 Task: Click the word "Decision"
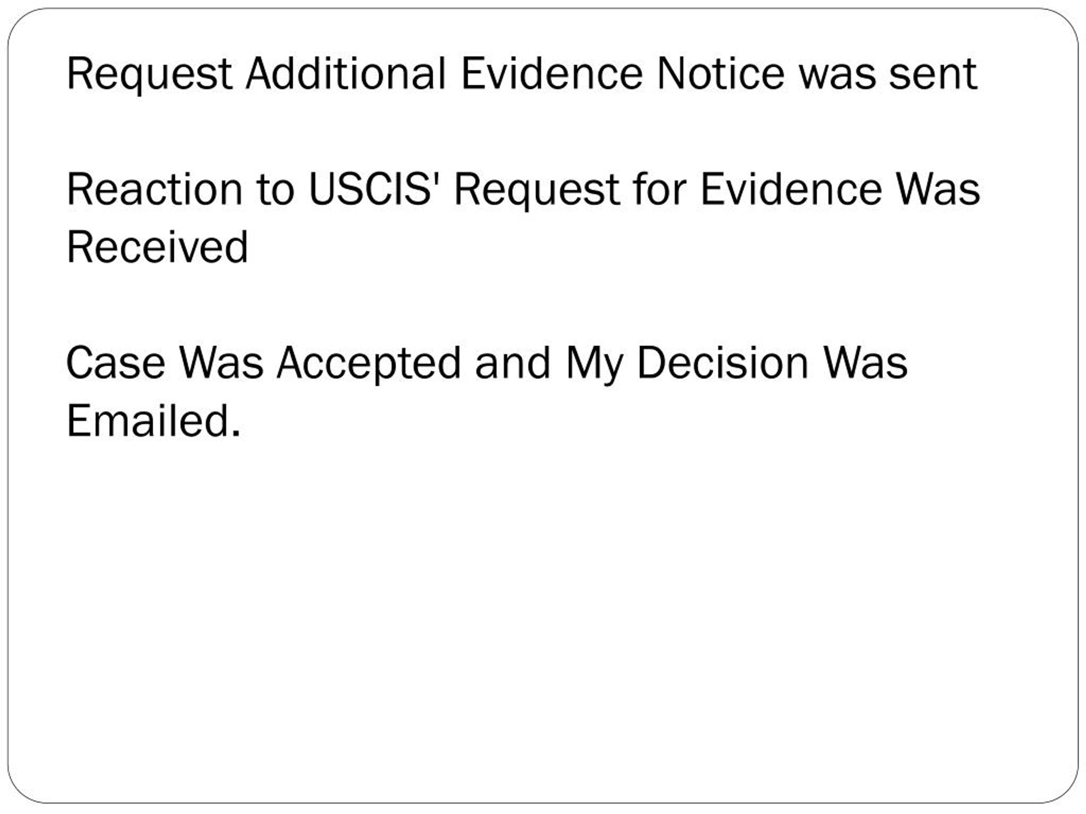pyautogui.click(x=723, y=363)
